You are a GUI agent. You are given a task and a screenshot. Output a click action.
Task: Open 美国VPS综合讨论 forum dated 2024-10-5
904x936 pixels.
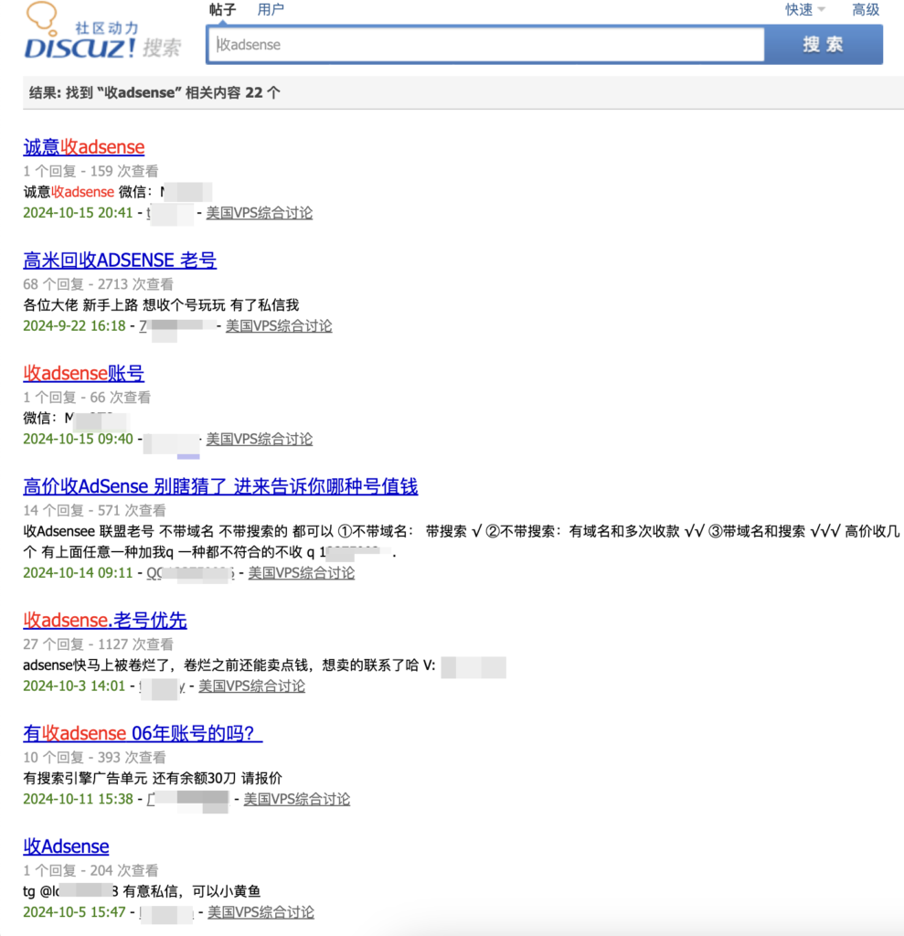(261, 912)
